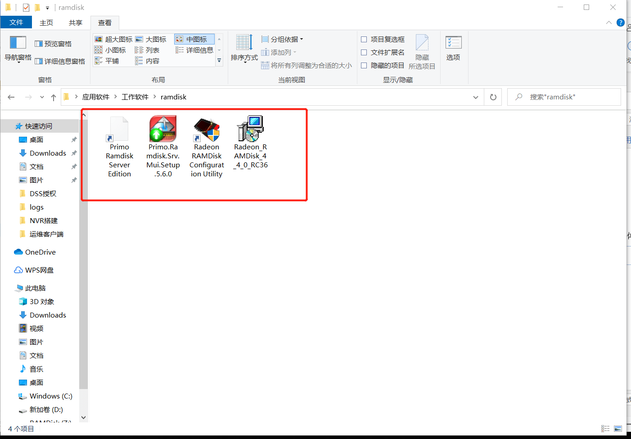The height and width of the screenshot is (439, 631).
Task: Enable the 项目复选框 item checkboxes option
Action: (364, 39)
